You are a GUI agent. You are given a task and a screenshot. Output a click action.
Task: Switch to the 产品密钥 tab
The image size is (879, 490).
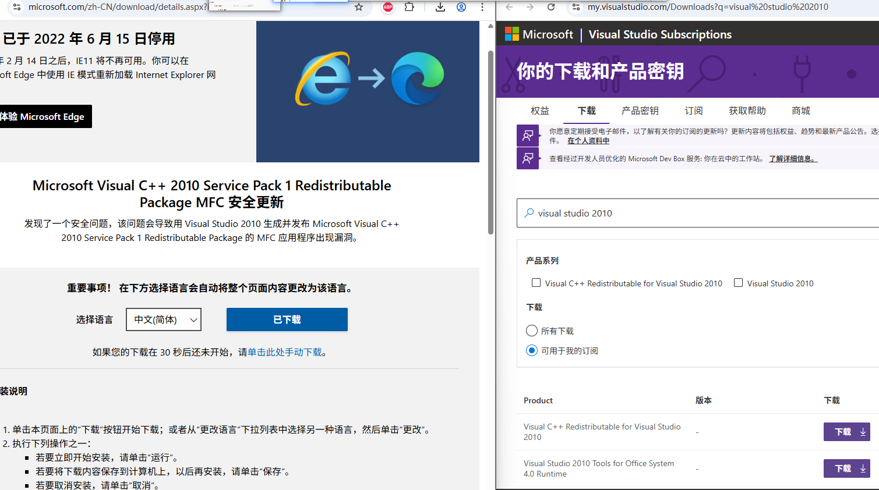[640, 111]
